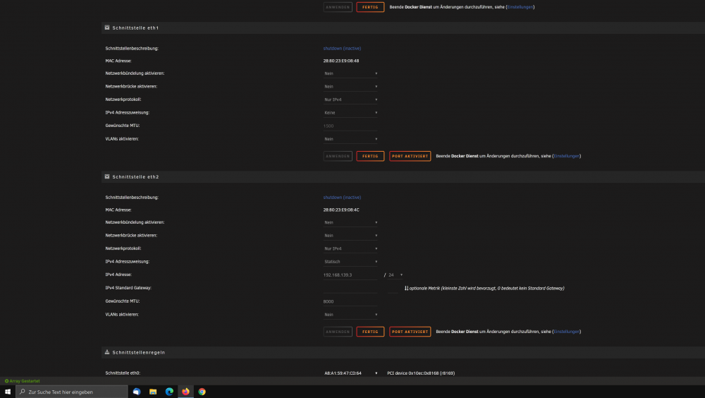The height and width of the screenshot is (398, 705).
Task: Click eth2 shutdown (inactive) description
Action: (342, 197)
